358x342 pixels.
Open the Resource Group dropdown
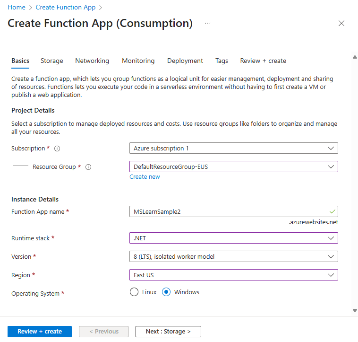[x=233, y=167]
